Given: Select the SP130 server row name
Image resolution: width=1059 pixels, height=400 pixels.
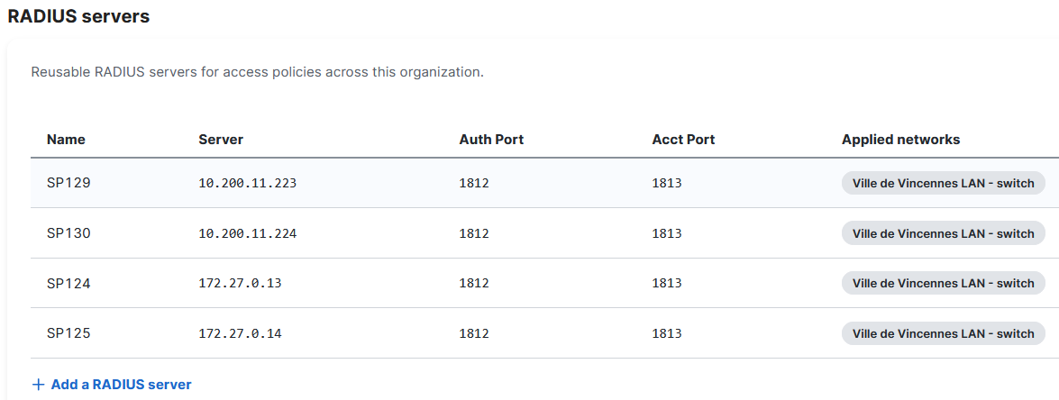Looking at the screenshot, I should (x=68, y=233).
